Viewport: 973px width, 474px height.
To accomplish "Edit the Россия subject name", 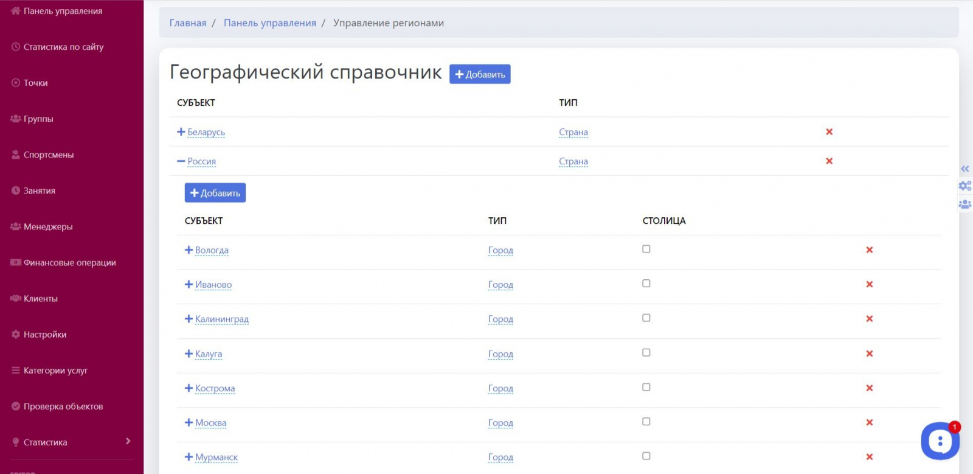I will (x=202, y=161).
